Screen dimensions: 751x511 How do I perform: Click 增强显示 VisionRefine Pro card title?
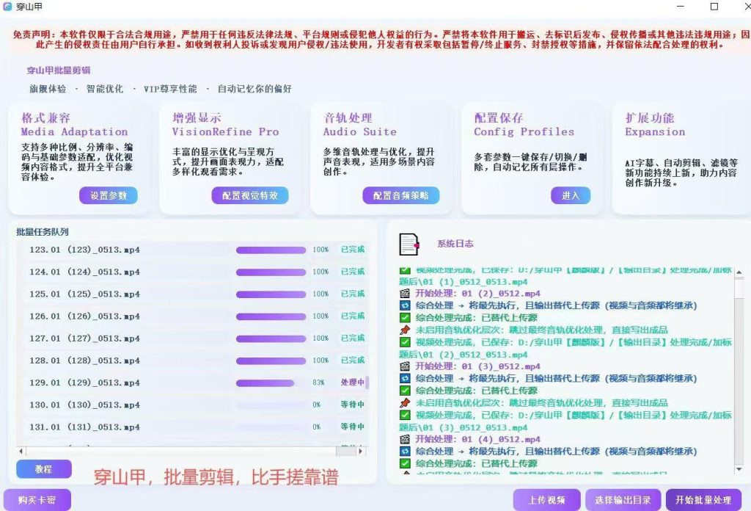(x=226, y=125)
